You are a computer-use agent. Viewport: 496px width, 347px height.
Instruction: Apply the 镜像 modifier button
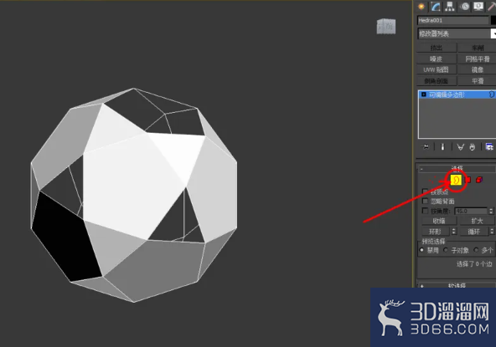tap(477, 69)
